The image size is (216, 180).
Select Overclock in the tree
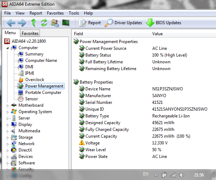coord(35,80)
